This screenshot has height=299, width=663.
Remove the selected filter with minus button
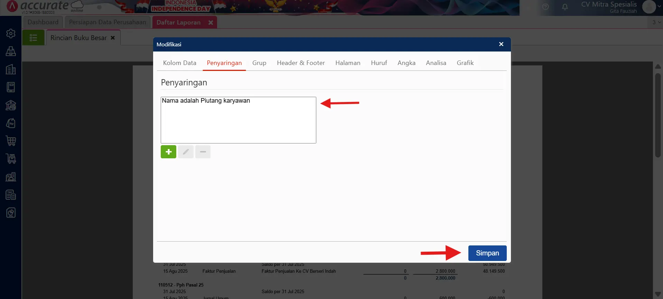[203, 152]
